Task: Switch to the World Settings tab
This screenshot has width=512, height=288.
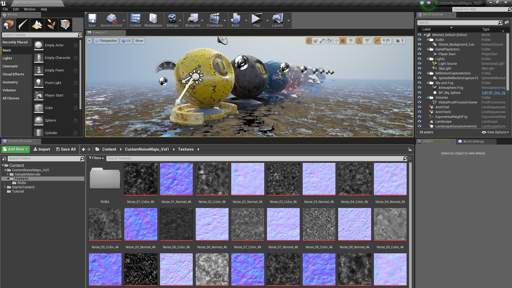Action: [474, 142]
